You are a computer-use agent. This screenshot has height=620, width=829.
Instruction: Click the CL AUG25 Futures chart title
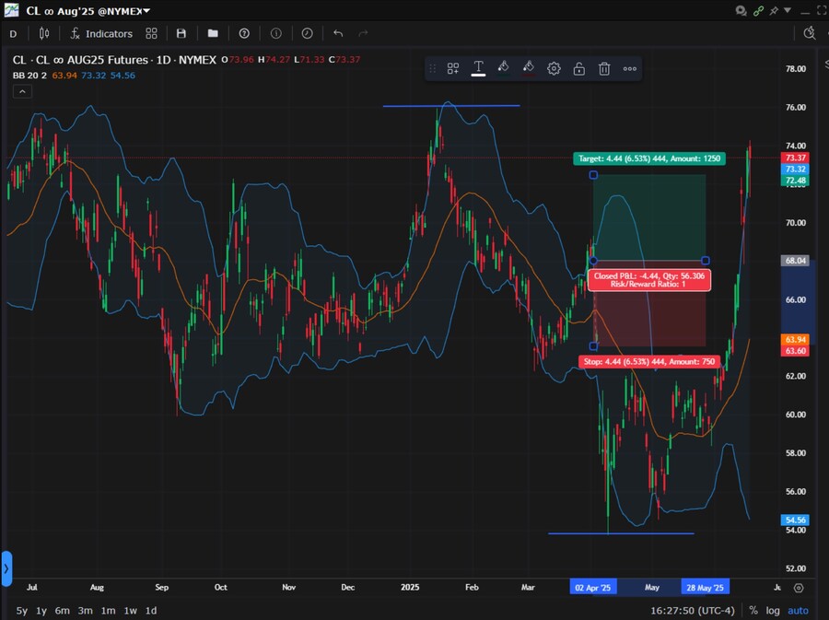(114, 60)
